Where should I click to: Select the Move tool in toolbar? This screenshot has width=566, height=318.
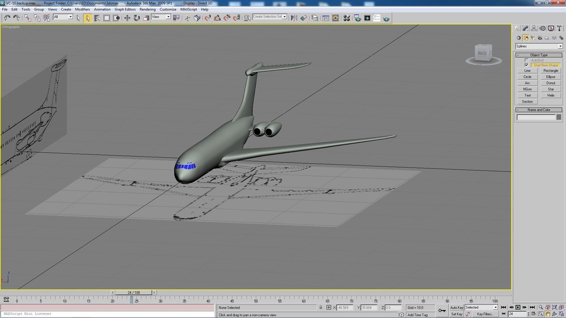point(127,18)
